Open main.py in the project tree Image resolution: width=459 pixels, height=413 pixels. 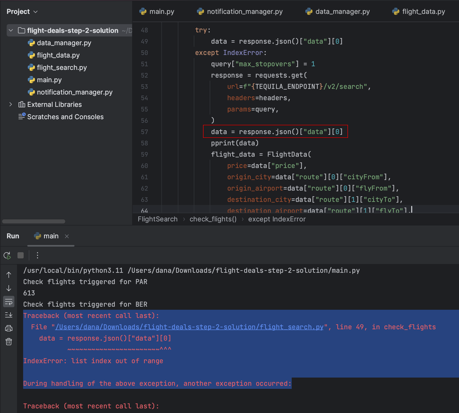click(x=49, y=80)
